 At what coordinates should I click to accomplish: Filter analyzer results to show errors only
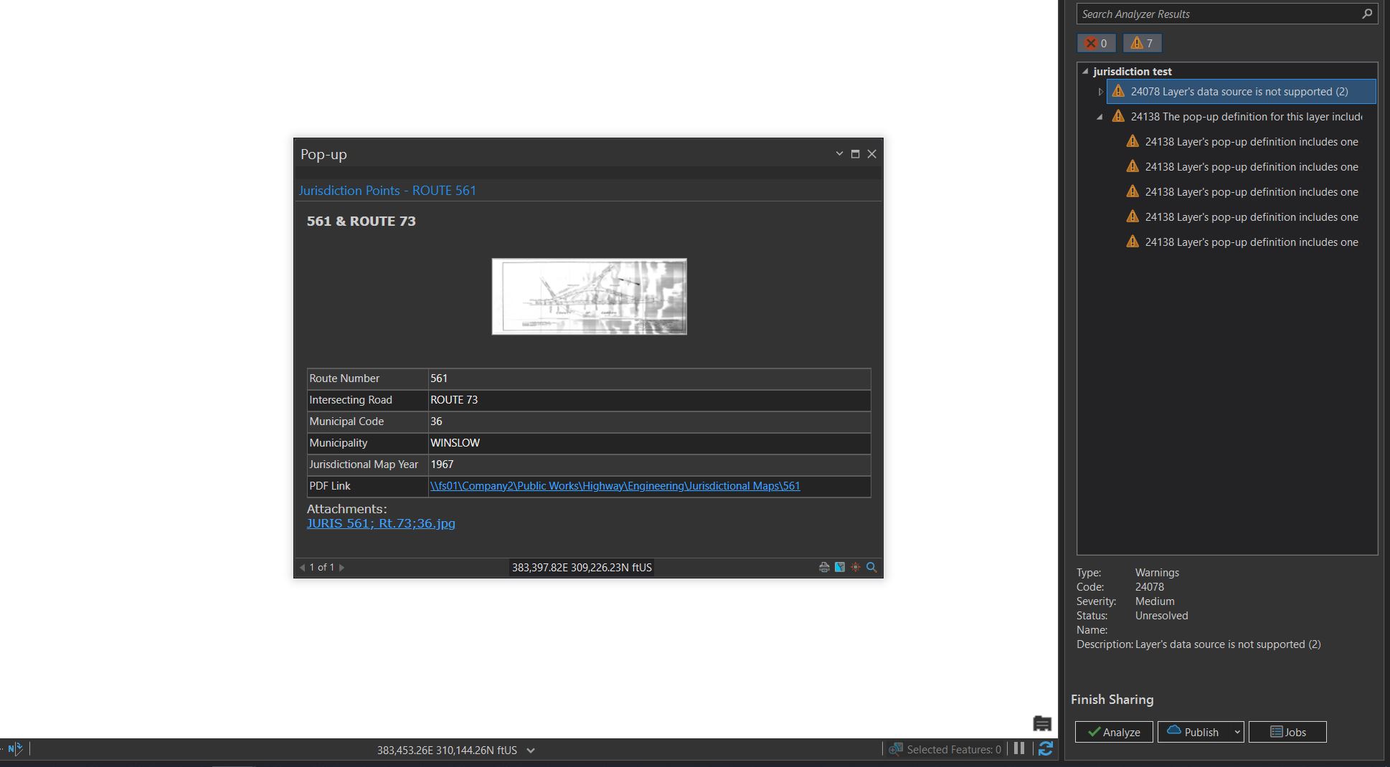(1095, 43)
